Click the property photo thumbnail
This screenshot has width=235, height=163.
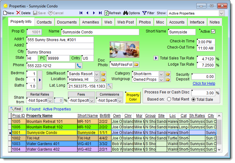click(124, 49)
